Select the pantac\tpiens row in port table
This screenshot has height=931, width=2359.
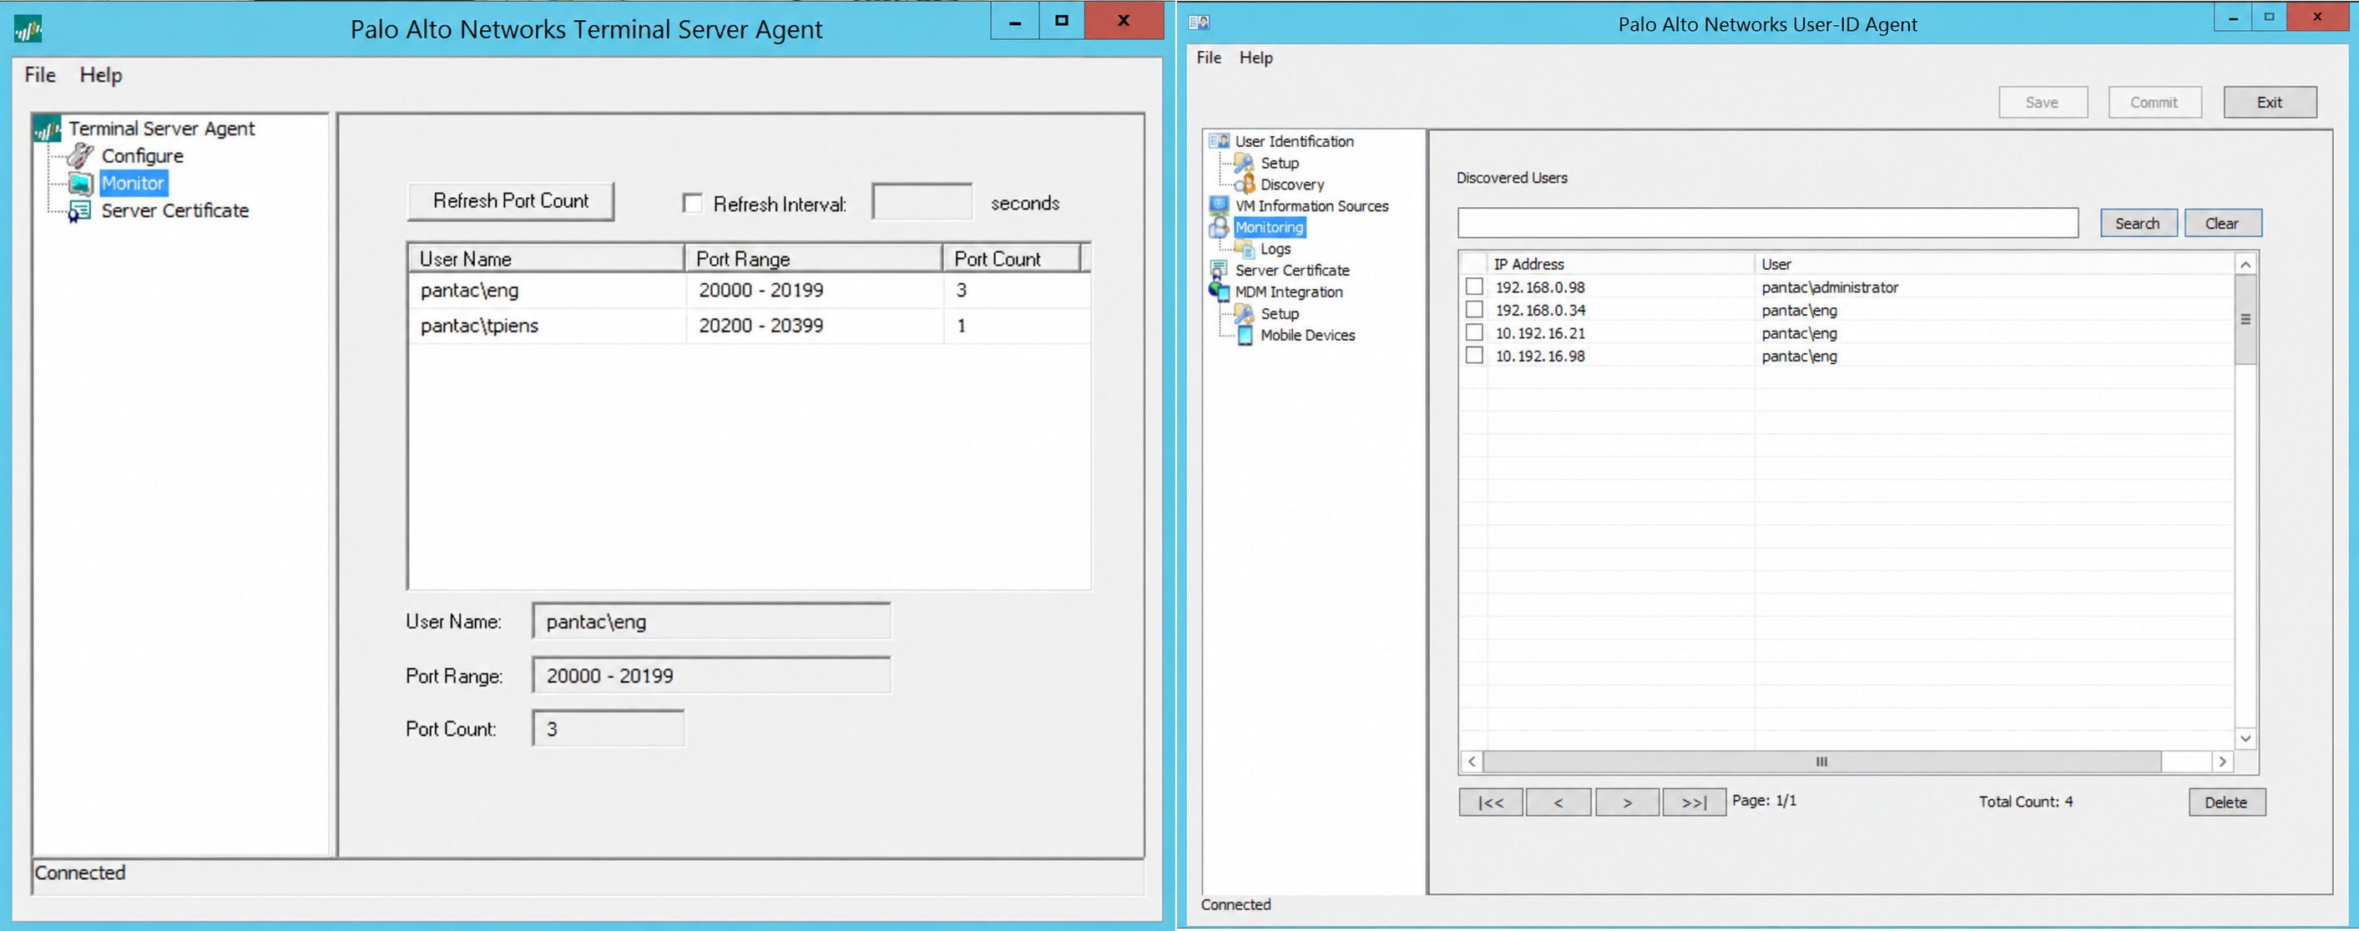pyautogui.click(x=749, y=326)
